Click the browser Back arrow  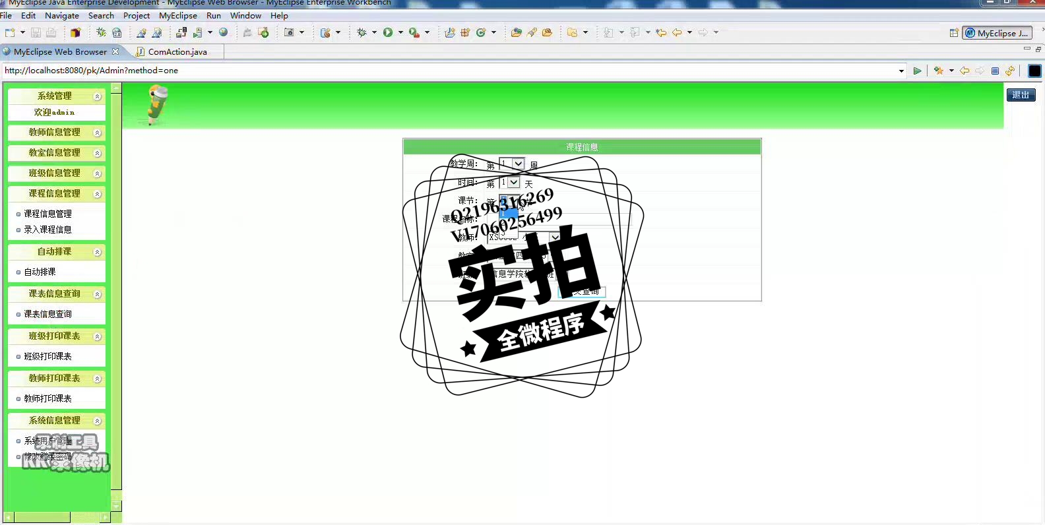click(965, 71)
